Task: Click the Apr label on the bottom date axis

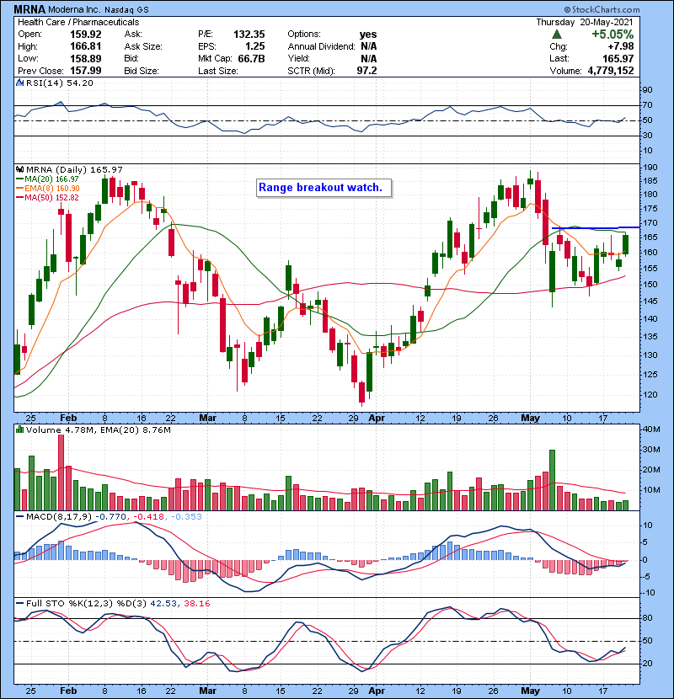Action: pyautogui.click(x=377, y=691)
